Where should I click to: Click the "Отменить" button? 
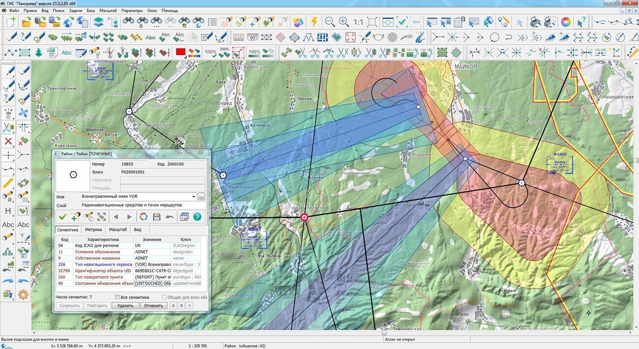click(153, 305)
